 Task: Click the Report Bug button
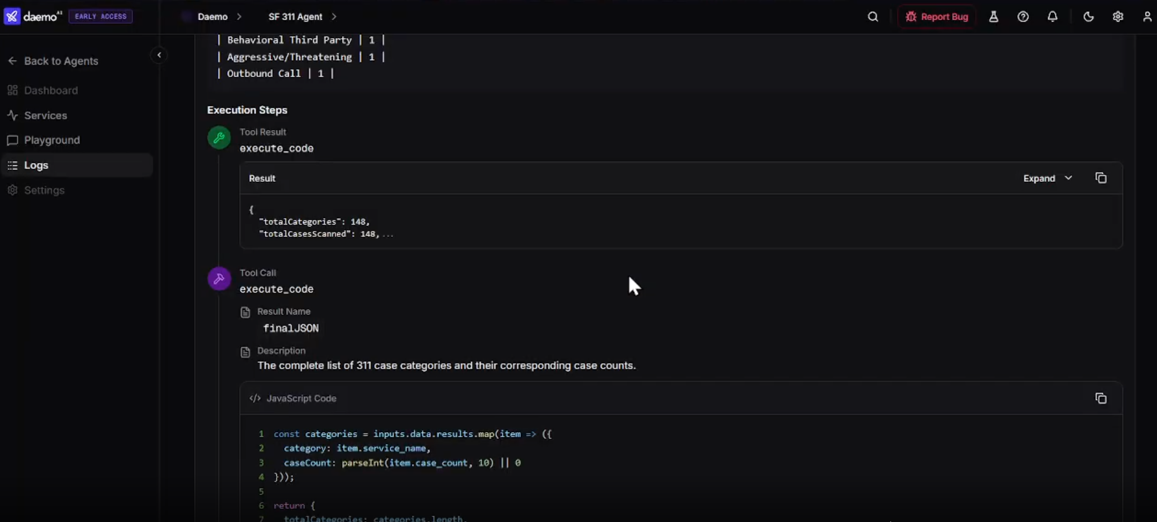click(x=937, y=16)
